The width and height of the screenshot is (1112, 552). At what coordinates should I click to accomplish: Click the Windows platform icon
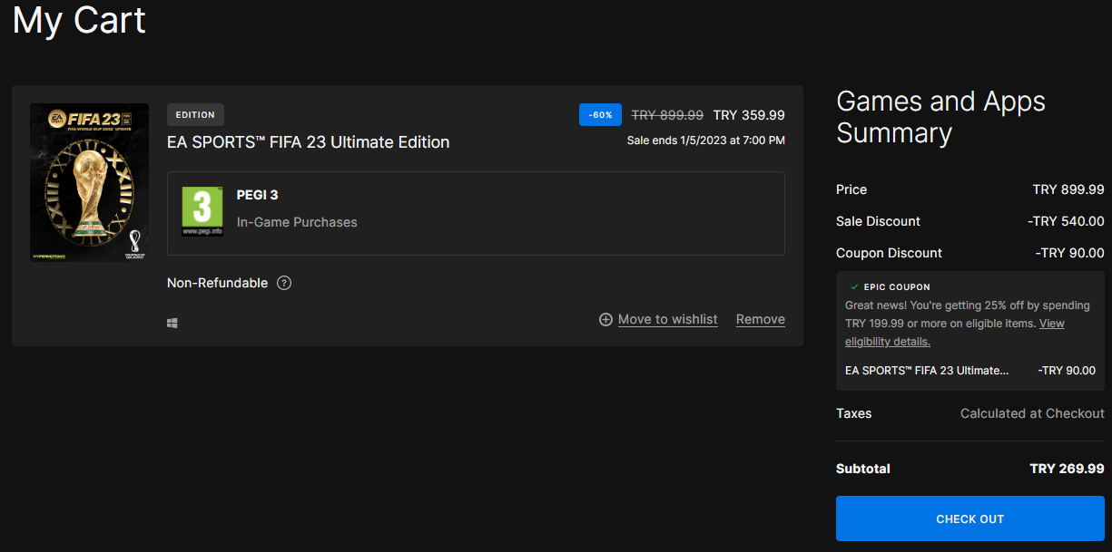[172, 323]
